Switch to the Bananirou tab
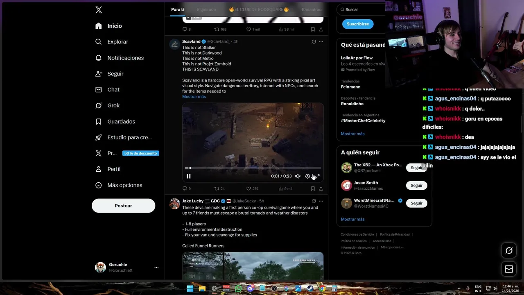The height and width of the screenshot is (295, 524). pos(312,9)
